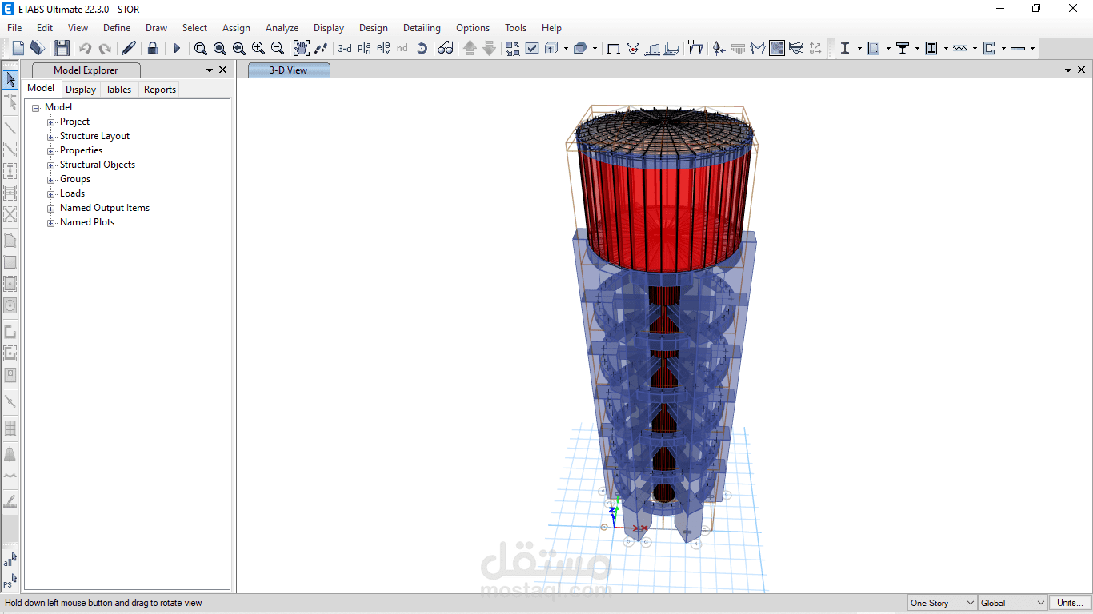Open the composite beam design dropdown arrow
The height and width of the screenshot is (614, 1093).
click(917, 48)
